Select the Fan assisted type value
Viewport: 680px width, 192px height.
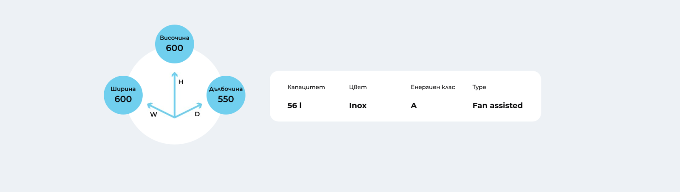498,105
